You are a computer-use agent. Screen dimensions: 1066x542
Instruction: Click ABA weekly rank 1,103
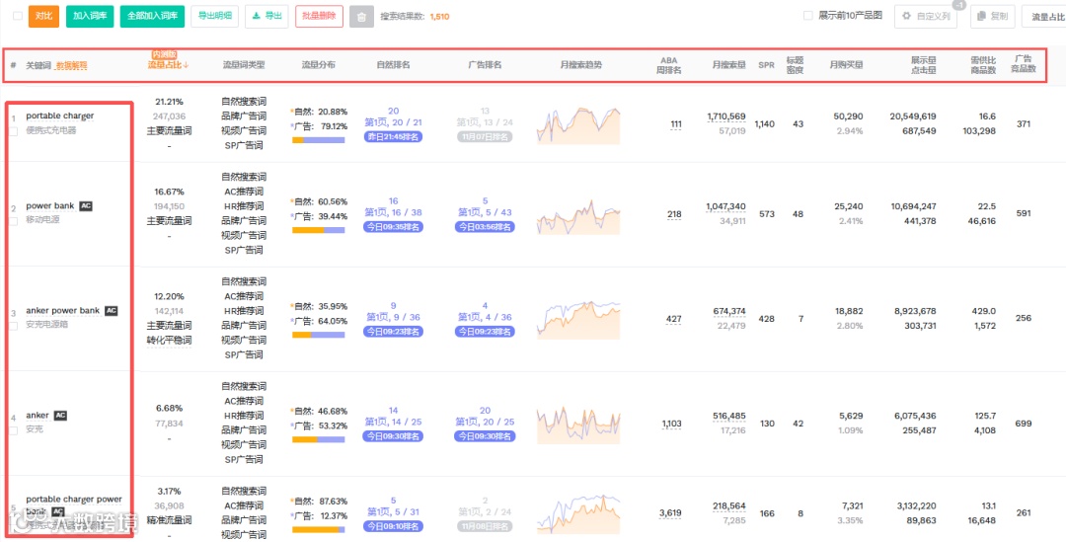pos(672,425)
